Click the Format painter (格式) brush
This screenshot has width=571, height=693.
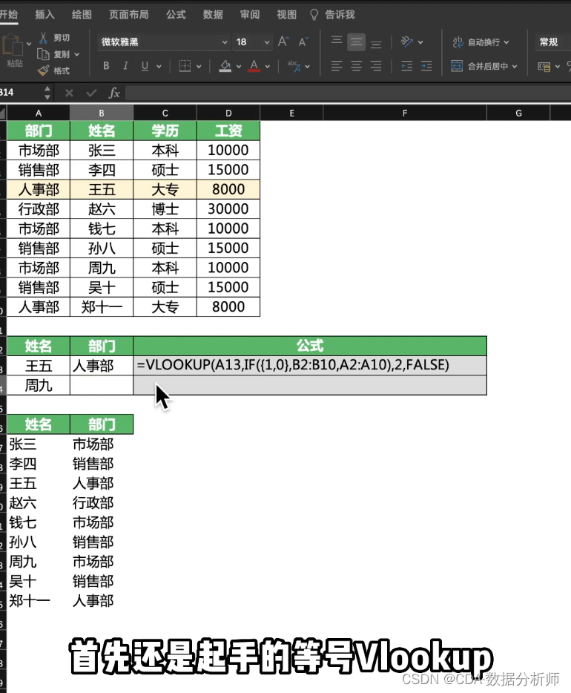point(43,70)
